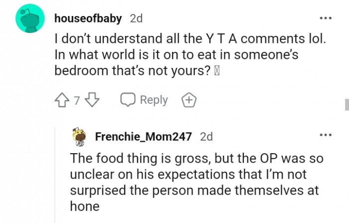Click the page scrollbar thumb on the right edge

(x=346, y=104)
